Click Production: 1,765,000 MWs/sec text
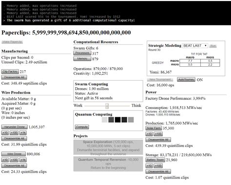The width and height of the screenshot is (231, 185). pos(172,123)
